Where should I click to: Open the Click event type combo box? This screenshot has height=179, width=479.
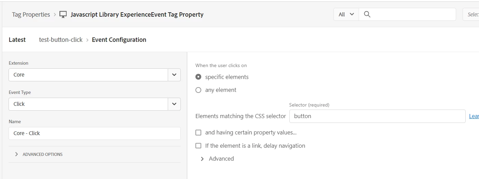88,104
